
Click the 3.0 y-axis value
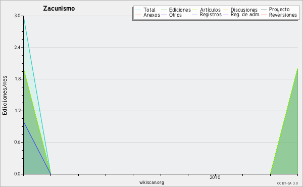tap(18, 16)
